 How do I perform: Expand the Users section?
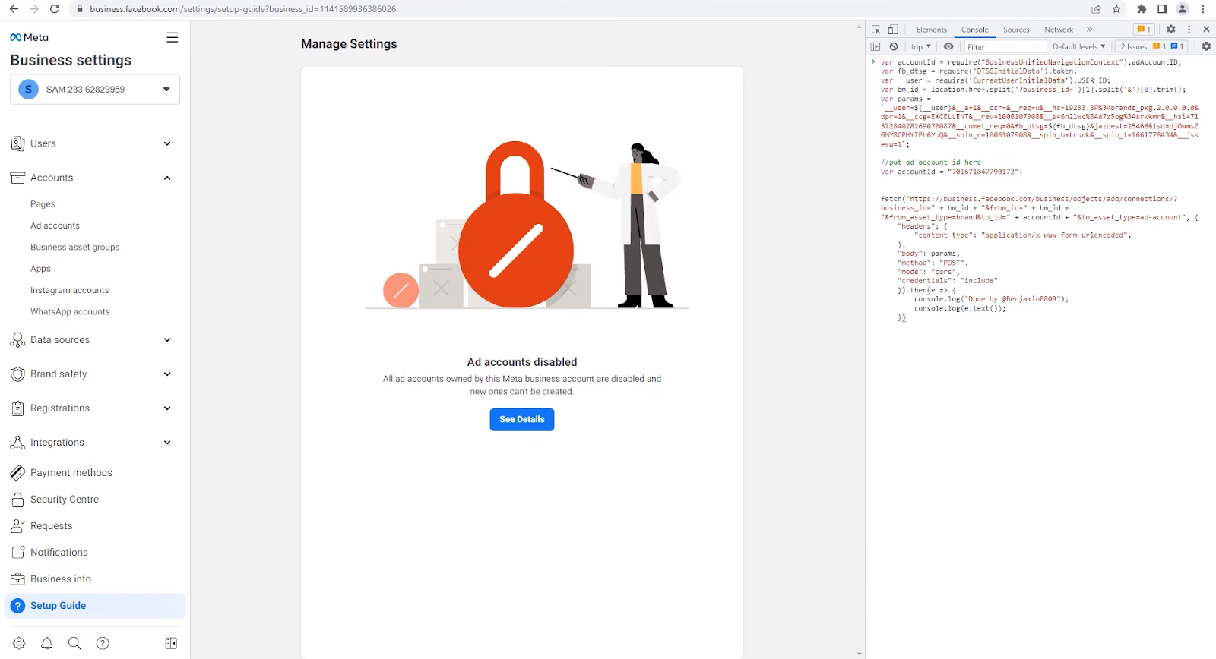167,143
